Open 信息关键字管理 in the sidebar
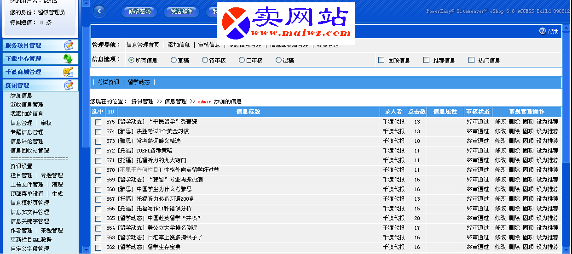 pos(30,221)
